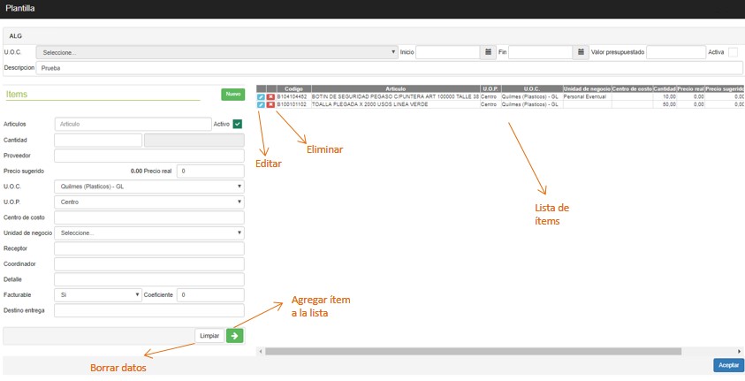Screen dimensions: 745x381
Task: Click the delete icon for BOTIN DE SEGURIDAD row
Action: (x=270, y=96)
